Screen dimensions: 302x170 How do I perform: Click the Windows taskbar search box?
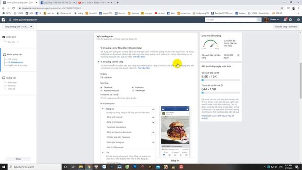[34, 167]
